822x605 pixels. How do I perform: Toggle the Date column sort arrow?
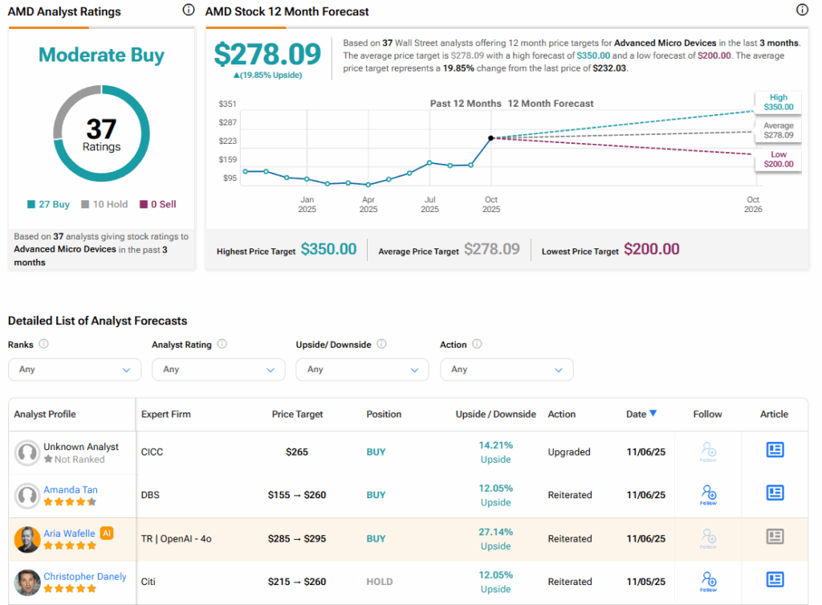[653, 413]
